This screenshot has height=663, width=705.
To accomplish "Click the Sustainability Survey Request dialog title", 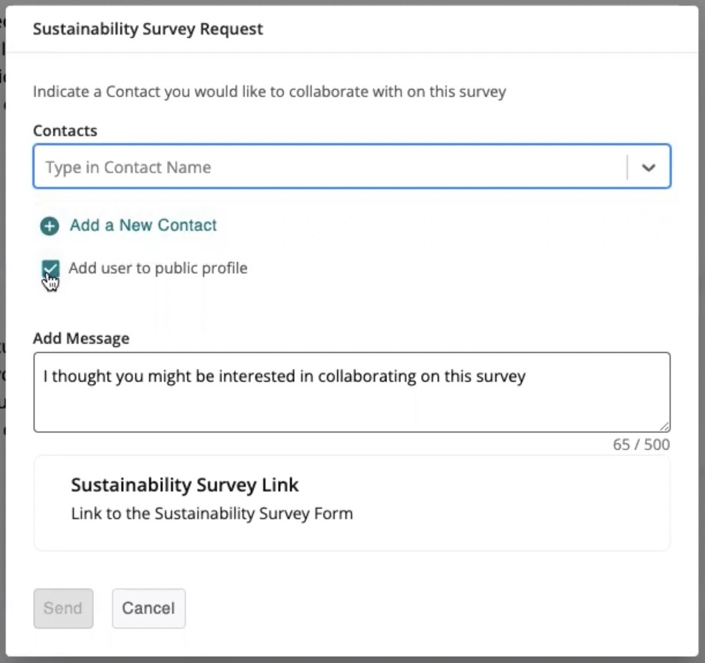I will pos(148,29).
